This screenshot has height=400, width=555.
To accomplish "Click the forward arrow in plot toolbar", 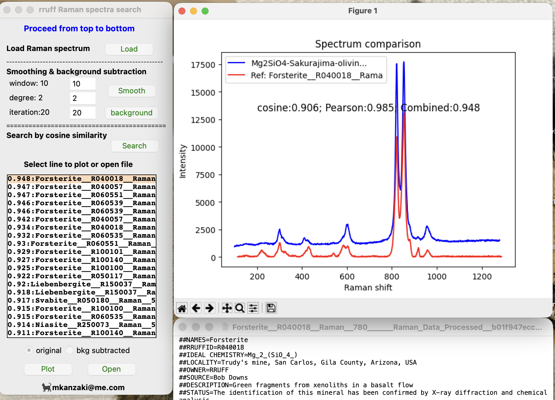I will click(x=209, y=308).
